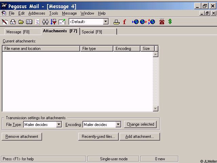The height and width of the screenshot is (163, 217).
Task: Click the Add attachment button
Action: click(140, 137)
